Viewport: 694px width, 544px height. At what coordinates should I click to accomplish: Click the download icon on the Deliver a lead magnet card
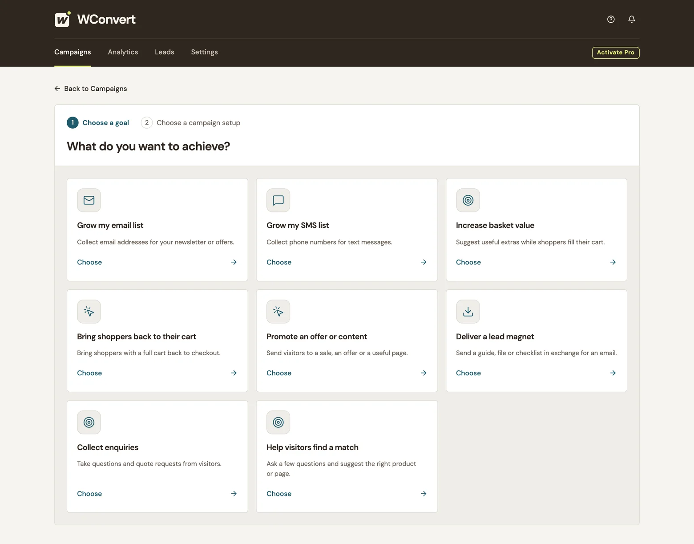[x=468, y=312]
